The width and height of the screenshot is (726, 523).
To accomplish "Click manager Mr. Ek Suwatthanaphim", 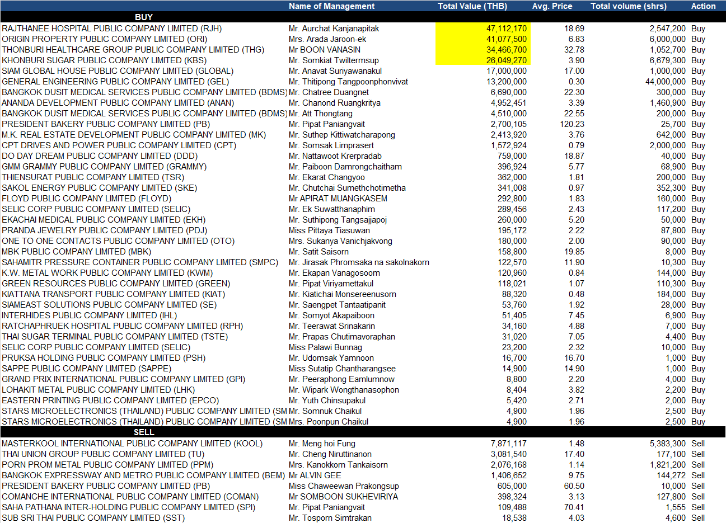I will tap(332, 209).
